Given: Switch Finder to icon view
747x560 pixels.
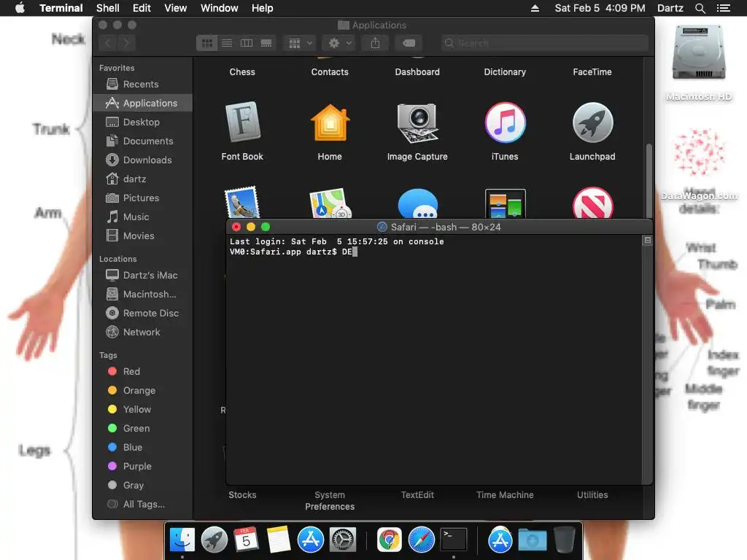Looking at the screenshot, I should [206, 43].
